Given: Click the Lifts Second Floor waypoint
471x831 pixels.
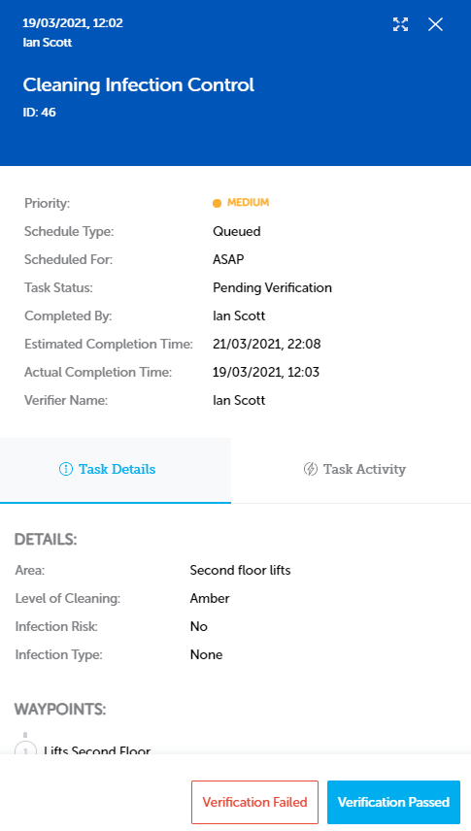Looking at the screenshot, I should pos(97,749).
